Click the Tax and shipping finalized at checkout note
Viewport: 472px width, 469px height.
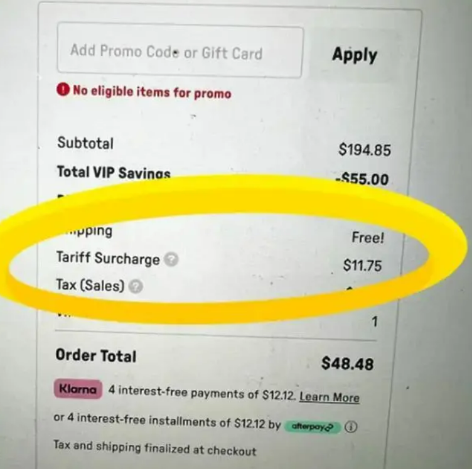pyautogui.click(x=155, y=448)
